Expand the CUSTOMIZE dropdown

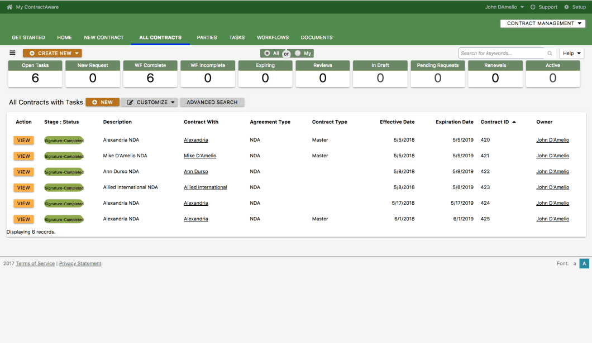pyautogui.click(x=150, y=102)
